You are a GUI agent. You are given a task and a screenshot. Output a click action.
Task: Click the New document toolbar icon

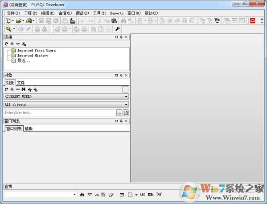pyautogui.click(x=8, y=21)
